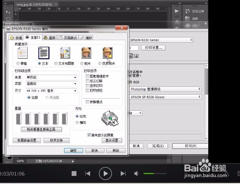This screenshot has width=240, height=184.
Task: Click the landscape layout icon in print dialog
Action: click(137, 56)
